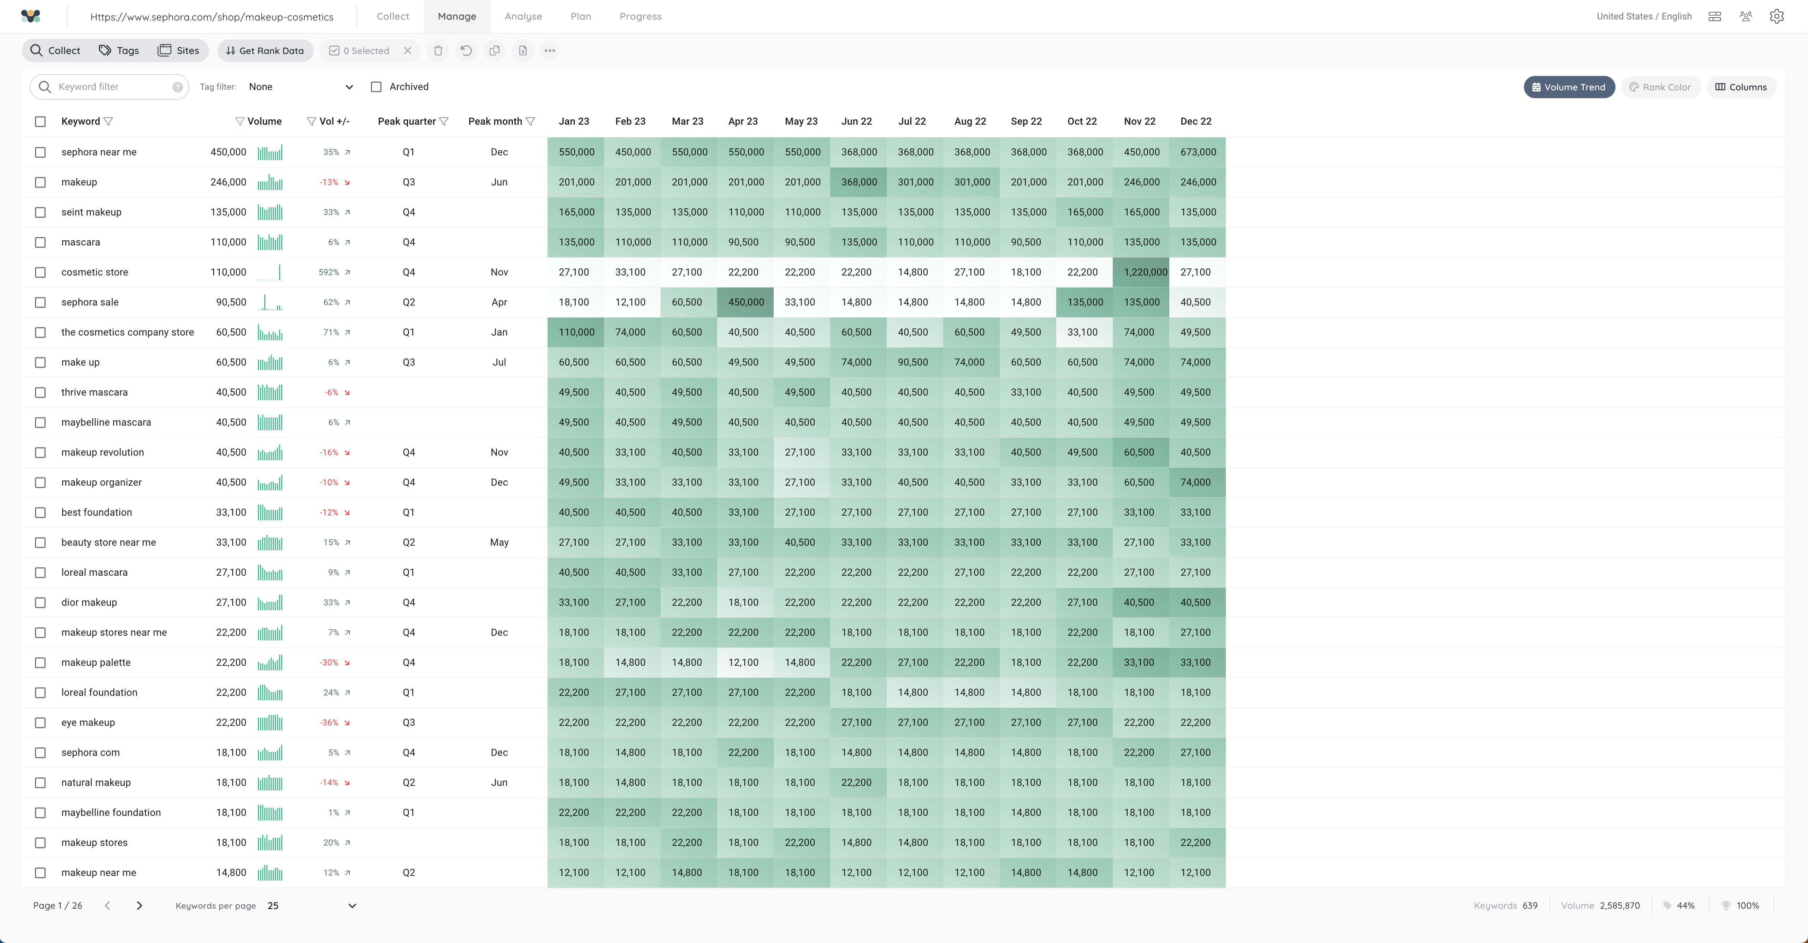Open the Tags tool
The width and height of the screenshot is (1808, 943).
pos(119,51)
